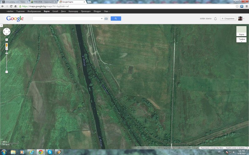Click the Споделяне share button

228,19
